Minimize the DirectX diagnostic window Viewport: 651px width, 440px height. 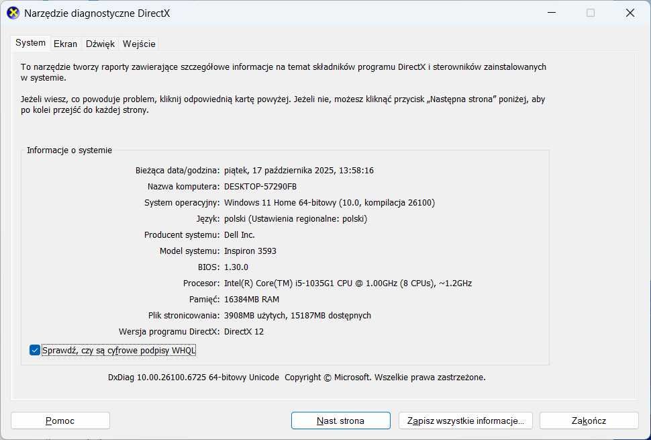[551, 13]
